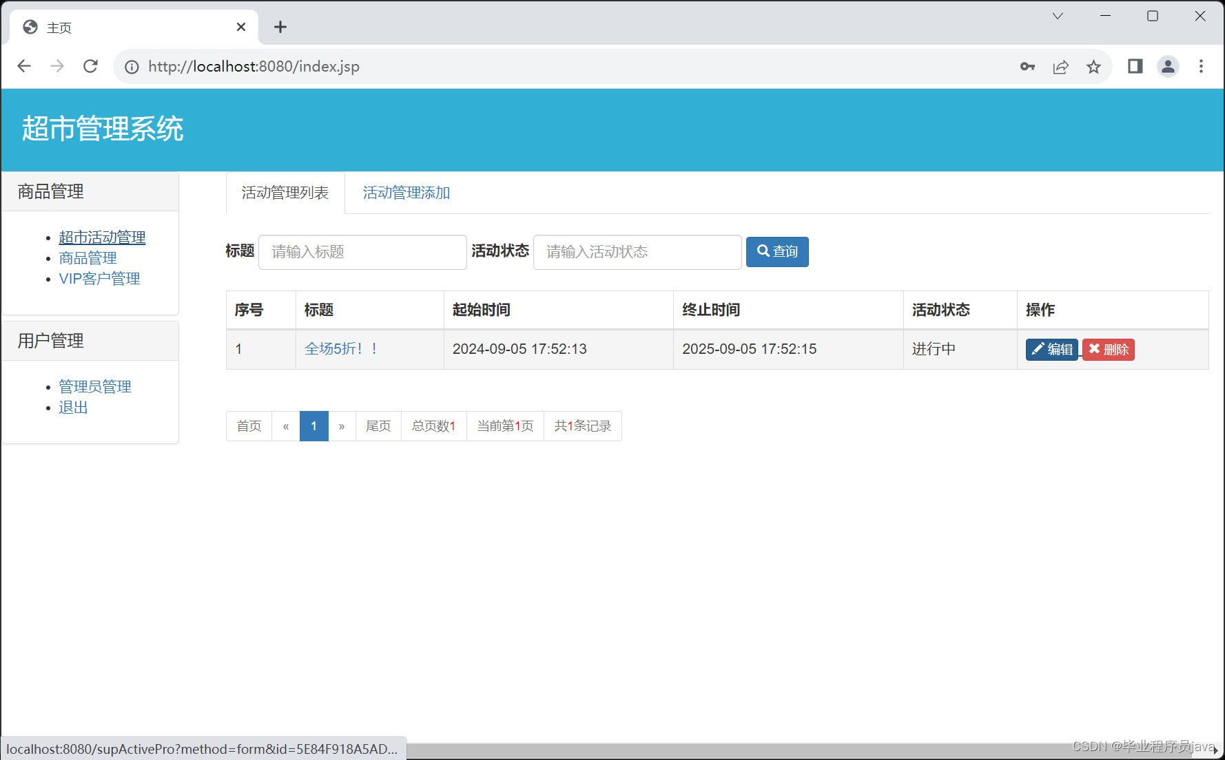Reload the page with the refresh icon
Image resolution: width=1225 pixels, height=760 pixels.
click(x=90, y=66)
